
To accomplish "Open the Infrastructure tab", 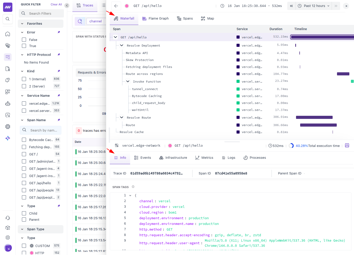I will pos(173,158).
